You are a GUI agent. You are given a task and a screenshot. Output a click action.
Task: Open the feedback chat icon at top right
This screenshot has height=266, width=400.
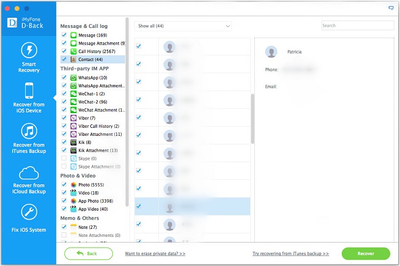(391, 8)
